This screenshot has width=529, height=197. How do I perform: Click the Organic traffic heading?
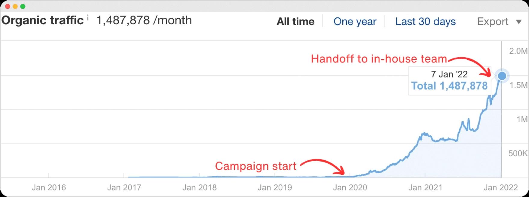pyautogui.click(x=42, y=20)
